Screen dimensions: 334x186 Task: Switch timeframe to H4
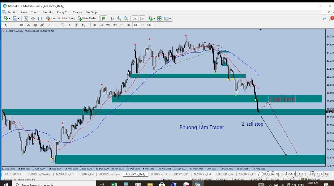point(128,25)
